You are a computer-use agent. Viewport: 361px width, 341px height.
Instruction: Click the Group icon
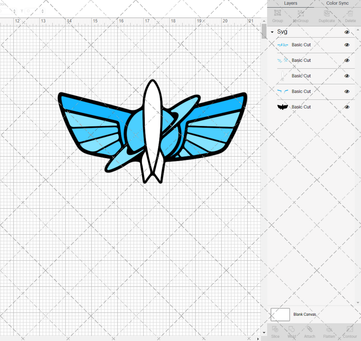coord(277,15)
